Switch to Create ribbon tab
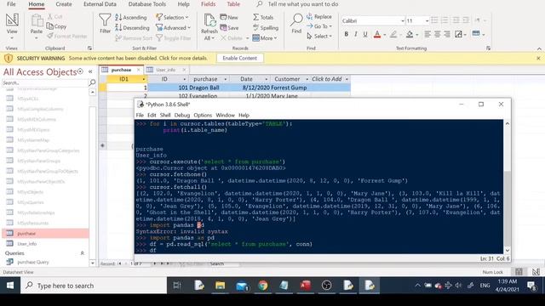 coord(64,4)
